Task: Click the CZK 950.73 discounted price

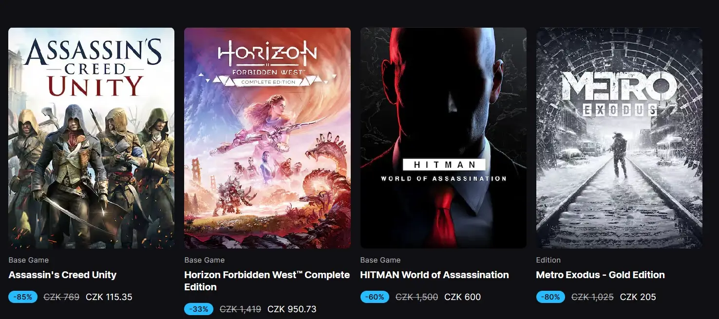Action: 292,309
